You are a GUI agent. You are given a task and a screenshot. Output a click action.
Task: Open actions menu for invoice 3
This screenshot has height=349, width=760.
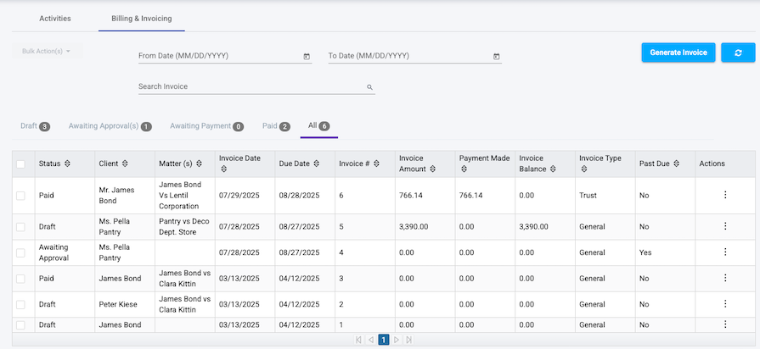(725, 278)
